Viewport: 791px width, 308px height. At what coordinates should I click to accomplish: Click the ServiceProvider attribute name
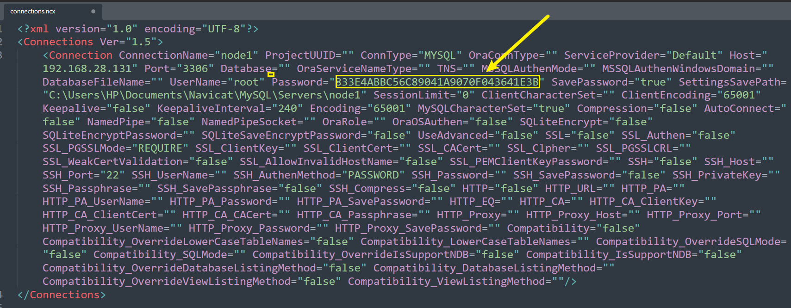611,55
